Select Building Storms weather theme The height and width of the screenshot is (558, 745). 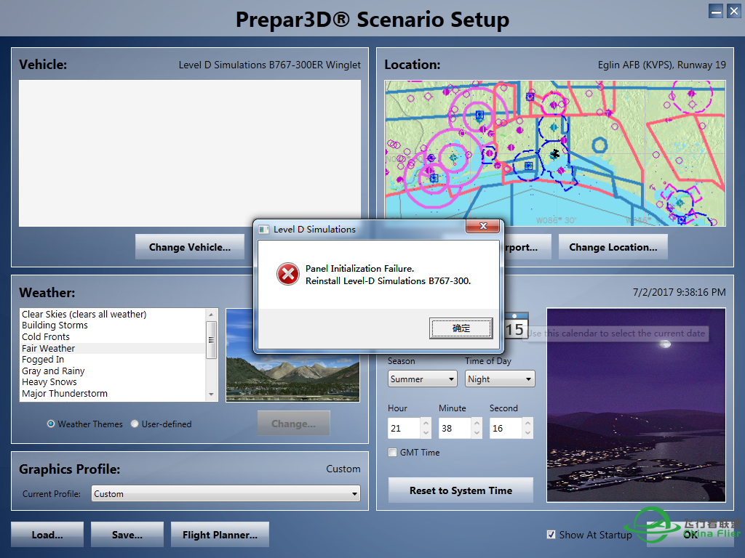pyautogui.click(x=55, y=325)
